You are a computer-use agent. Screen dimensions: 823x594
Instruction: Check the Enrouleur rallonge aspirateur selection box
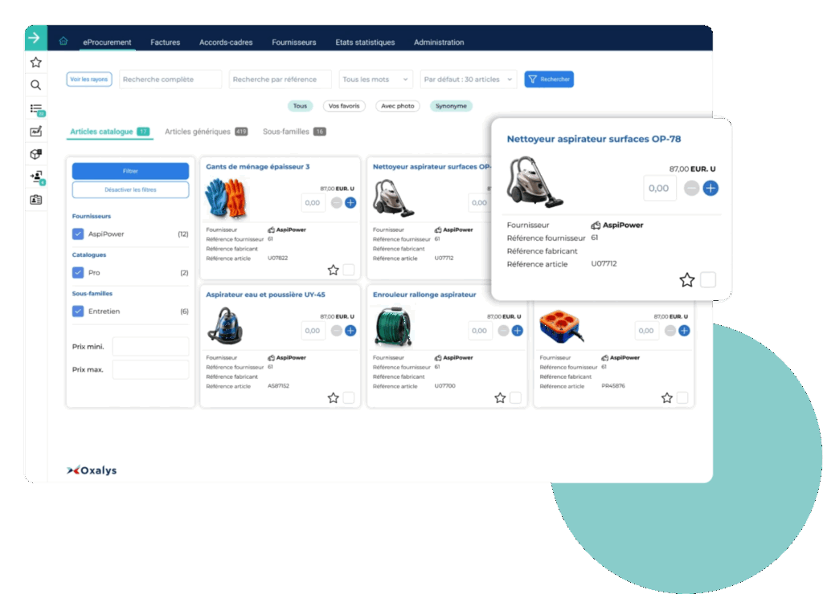pos(515,398)
